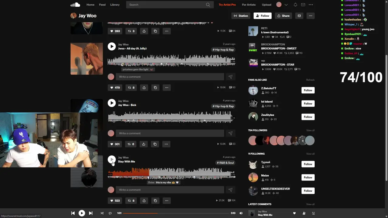Follow artist icon in player bar
Image resolution: width=388 pixels, height=218 pixels.
[x=304, y=213]
